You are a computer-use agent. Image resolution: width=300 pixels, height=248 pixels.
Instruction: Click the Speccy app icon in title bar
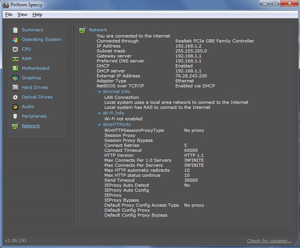point(6,5)
